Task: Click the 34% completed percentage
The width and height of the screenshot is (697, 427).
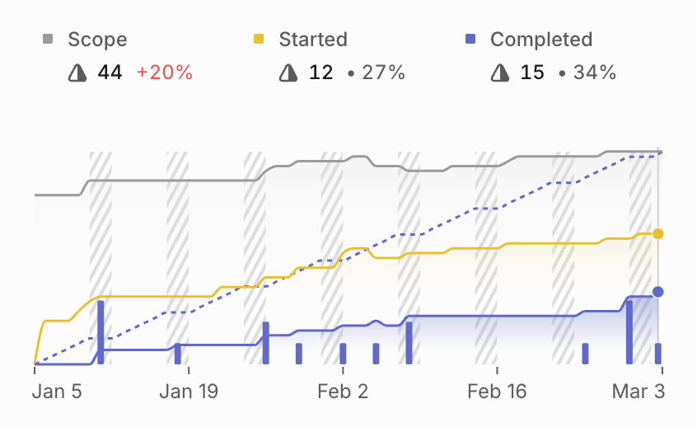Action: click(x=594, y=73)
